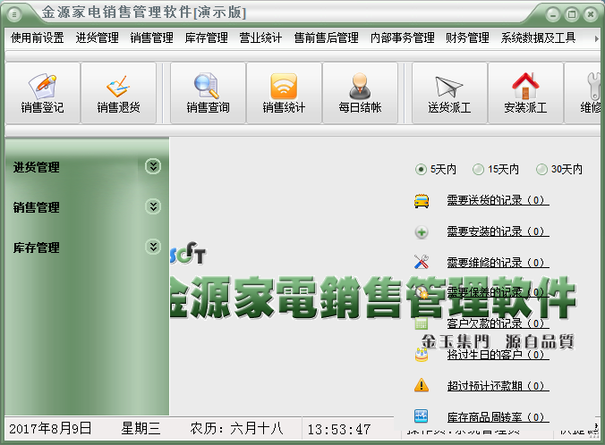Select the 5天内 radio option
The image size is (605, 445).
coord(436,169)
